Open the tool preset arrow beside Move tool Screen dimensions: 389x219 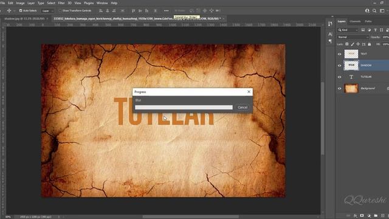pos(14,11)
